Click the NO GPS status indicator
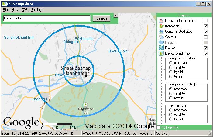 click(162, 133)
